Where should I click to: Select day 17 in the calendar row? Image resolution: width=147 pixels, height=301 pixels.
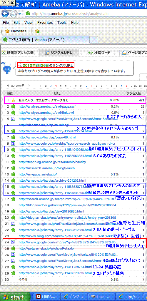[x=121, y=86]
